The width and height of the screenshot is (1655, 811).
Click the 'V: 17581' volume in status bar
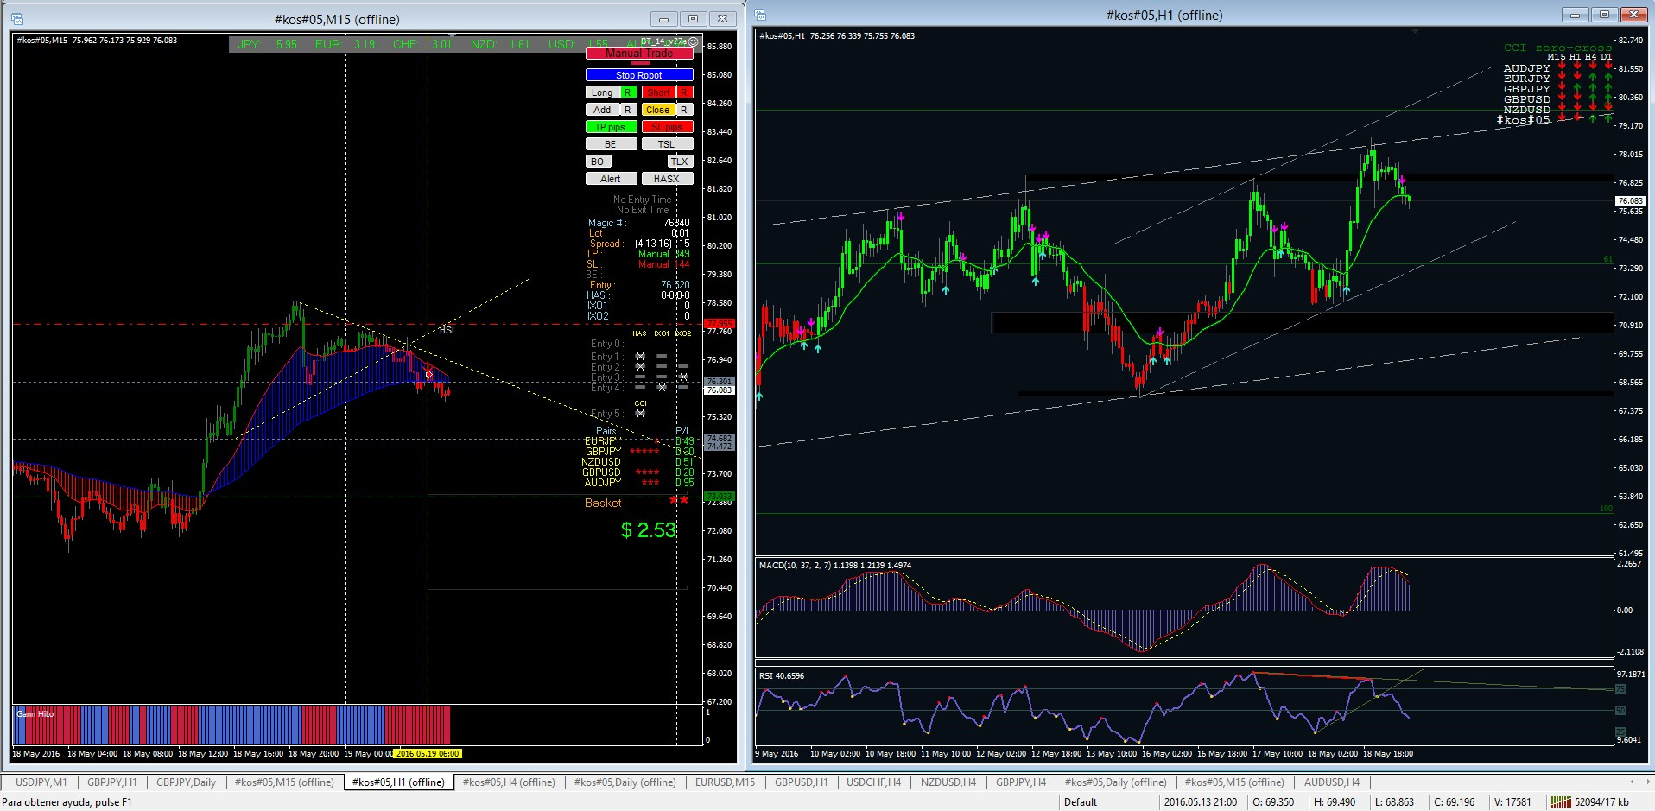(x=1512, y=802)
